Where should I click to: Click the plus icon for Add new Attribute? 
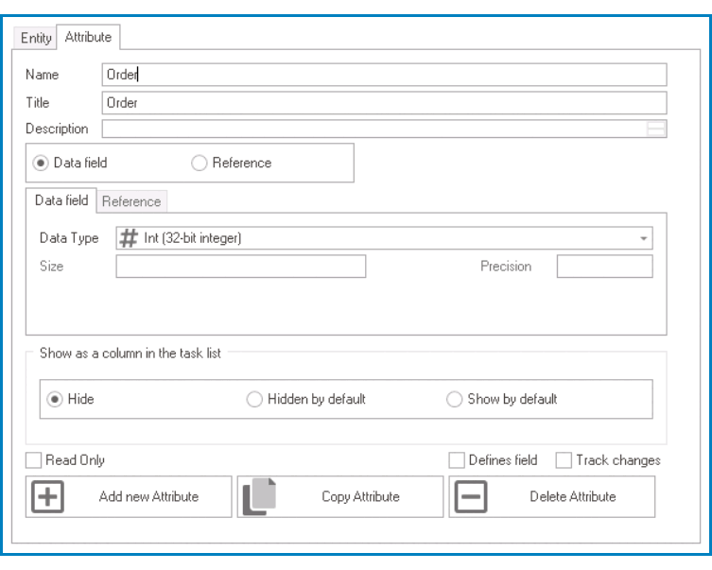[x=47, y=496]
